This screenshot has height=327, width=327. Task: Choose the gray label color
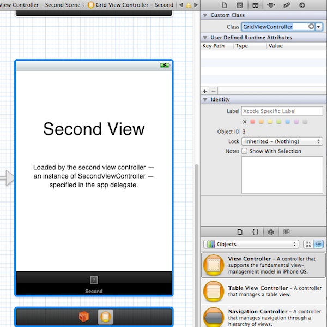(x=305, y=122)
